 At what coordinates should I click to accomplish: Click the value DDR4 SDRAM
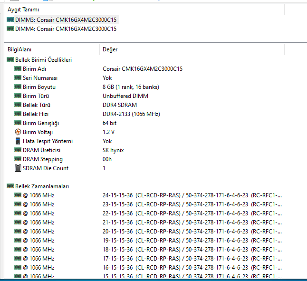(x=120, y=105)
